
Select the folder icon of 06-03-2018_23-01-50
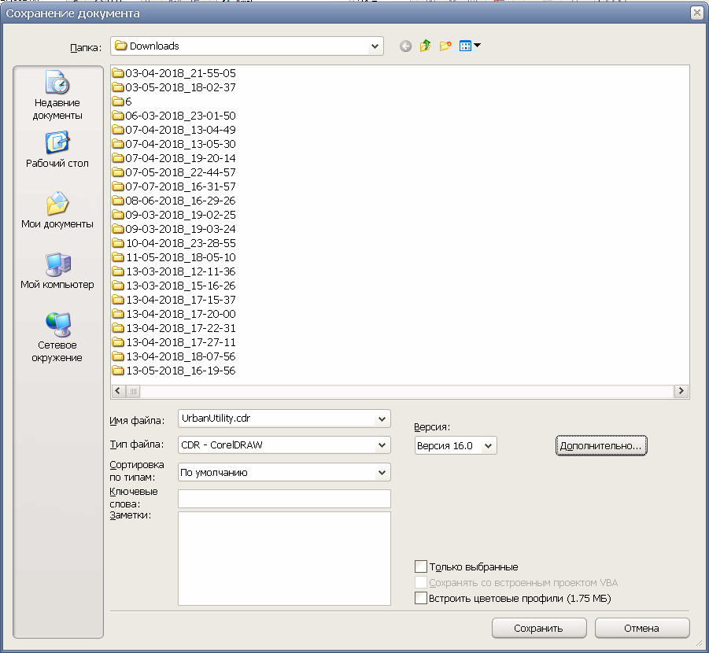pos(118,116)
